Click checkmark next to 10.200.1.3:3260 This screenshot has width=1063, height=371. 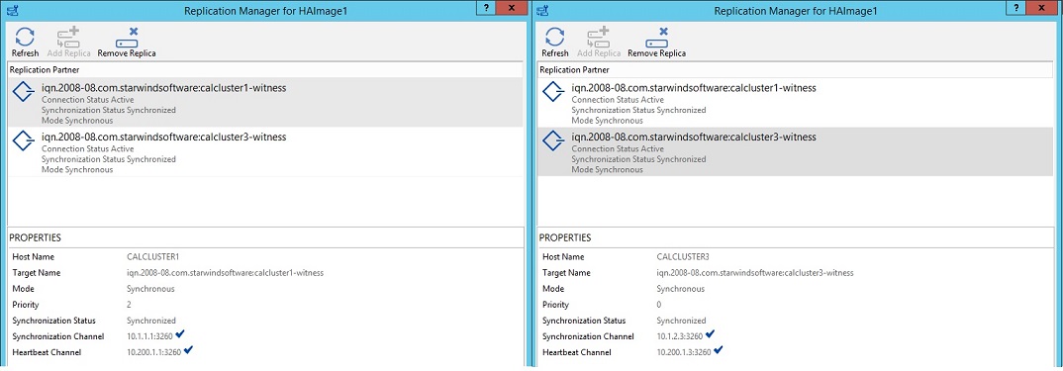pyautogui.click(x=718, y=350)
